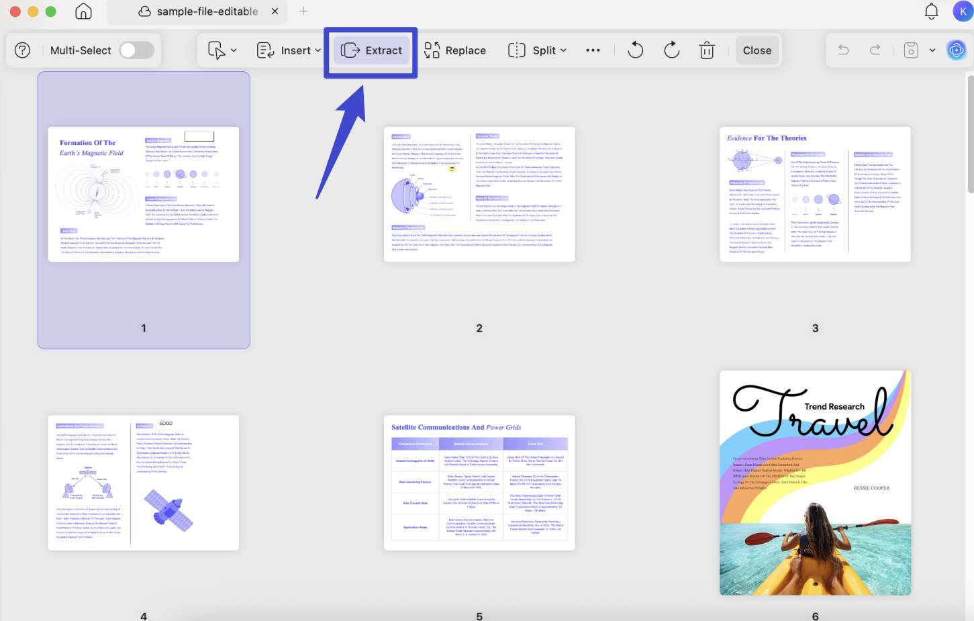
Task: Open the help question mark icon
Action: tap(23, 50)
